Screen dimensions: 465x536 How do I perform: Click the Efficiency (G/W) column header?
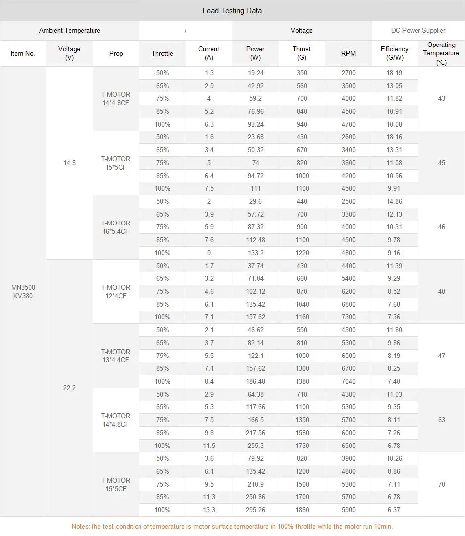[395, 53]
